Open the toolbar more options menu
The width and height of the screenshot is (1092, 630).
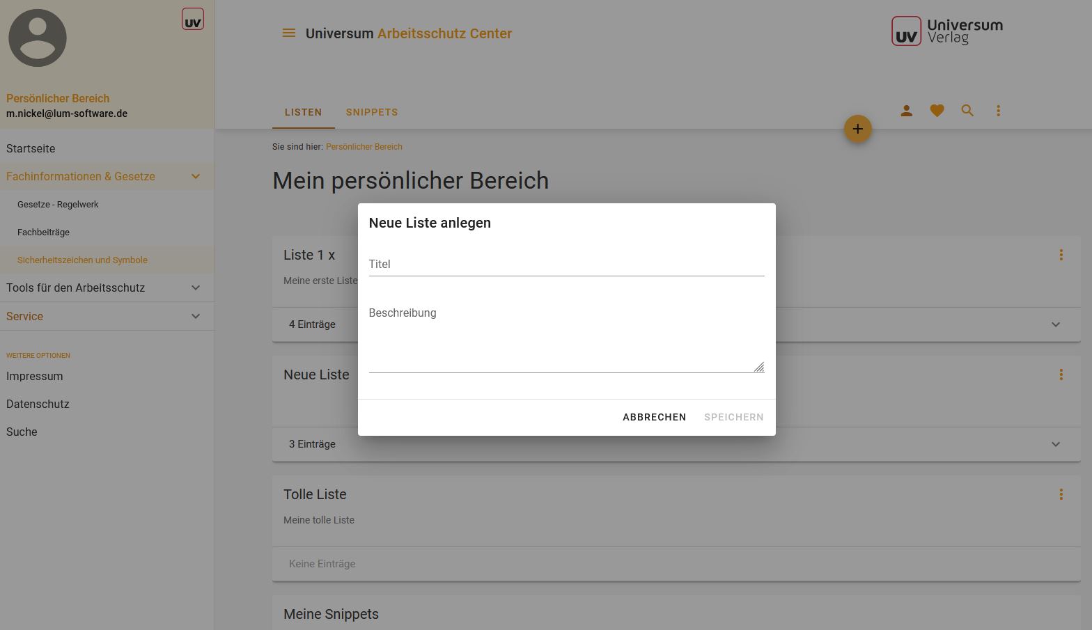[998, 111]
